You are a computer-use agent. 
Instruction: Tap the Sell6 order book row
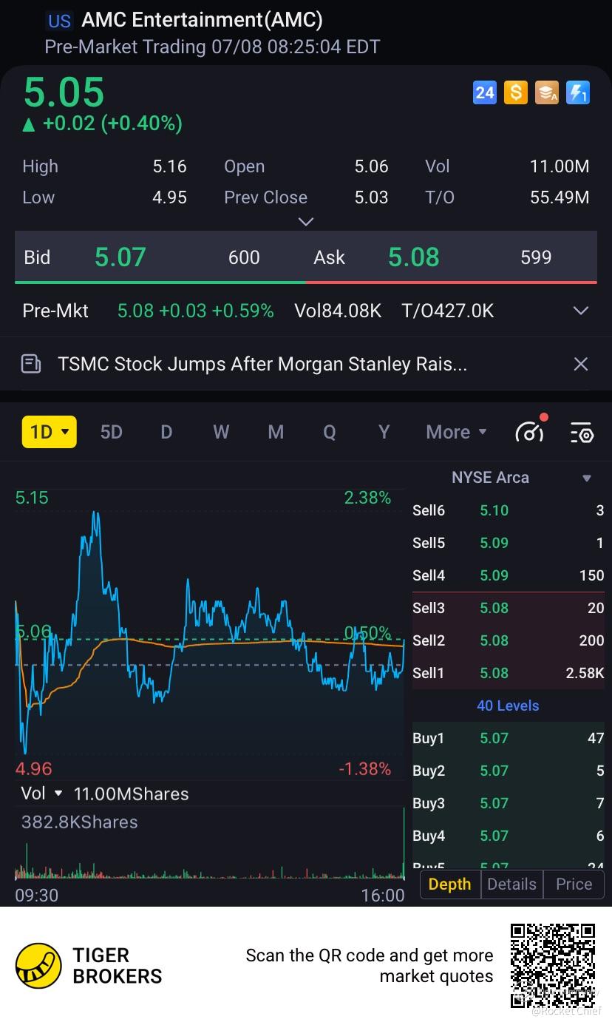pos(509,510)
